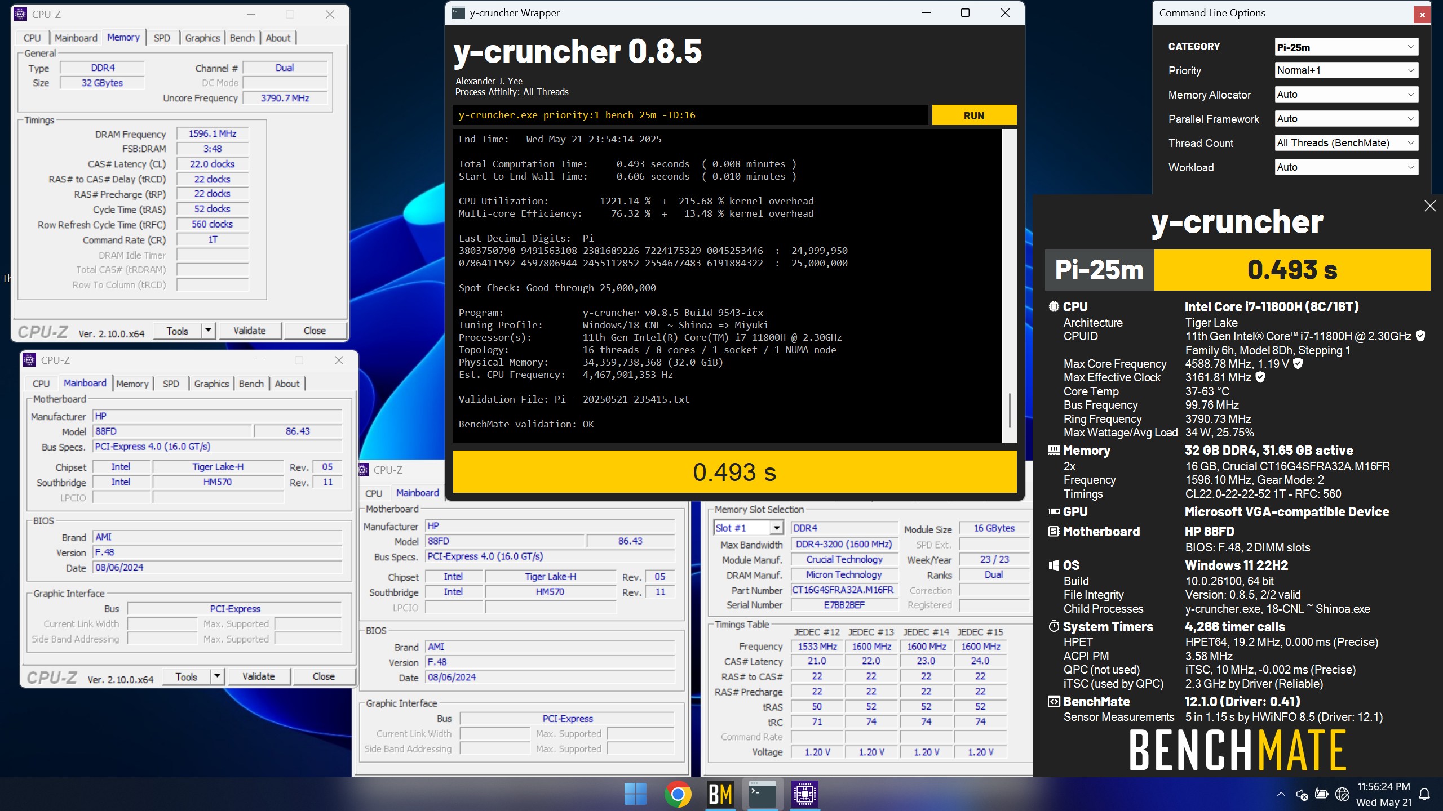Viewport: 1443px width, 811px height.
Task: Click CPUID verified shield icon
Action: click(1420, 336)
